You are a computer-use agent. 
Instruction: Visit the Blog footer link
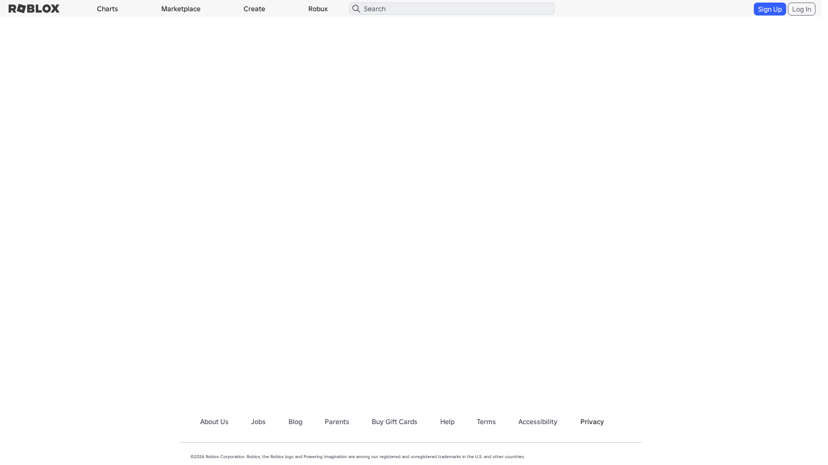click(295, 422)
